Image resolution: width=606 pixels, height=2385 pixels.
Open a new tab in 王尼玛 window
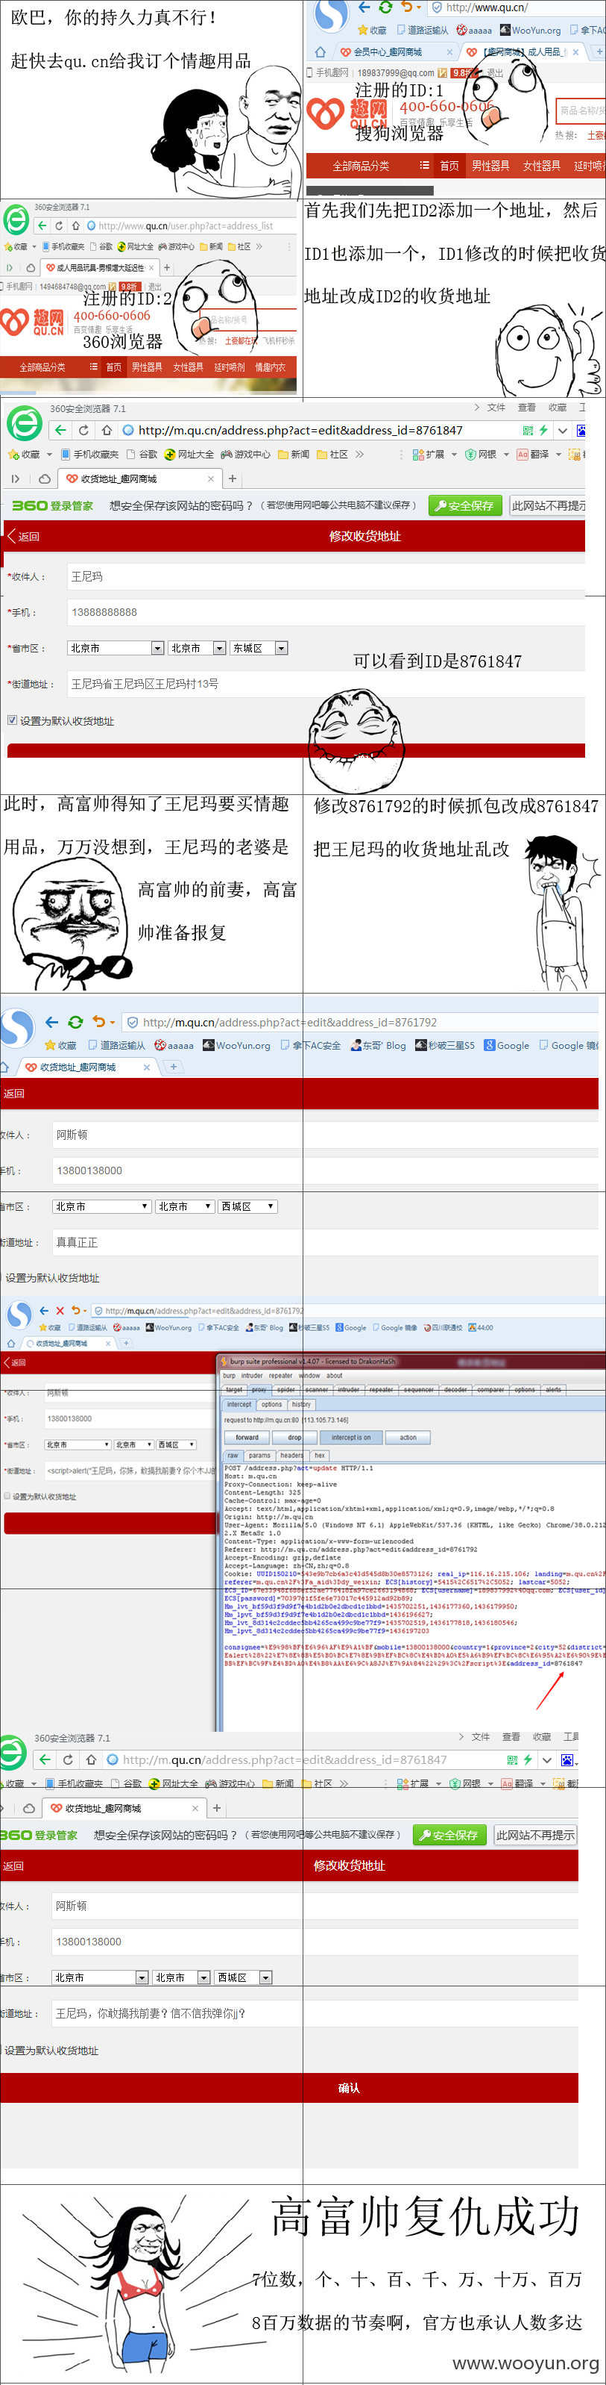click(x=233, y=478)
